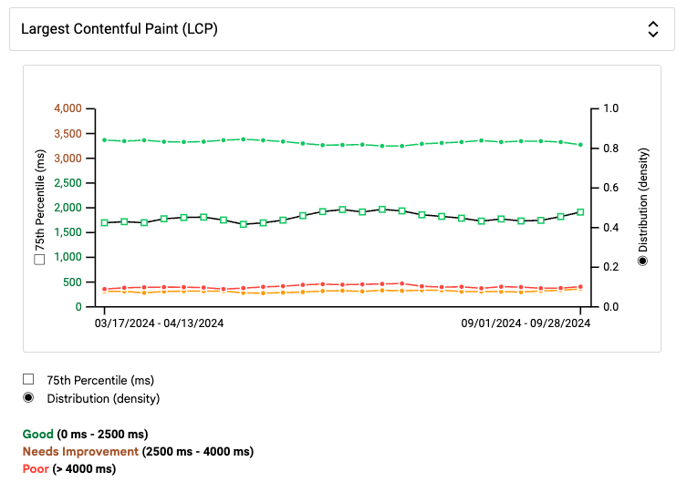Click the rotated "75th Percentile (ms)" axis title
The image size is (687, 482).
(40, 200)
